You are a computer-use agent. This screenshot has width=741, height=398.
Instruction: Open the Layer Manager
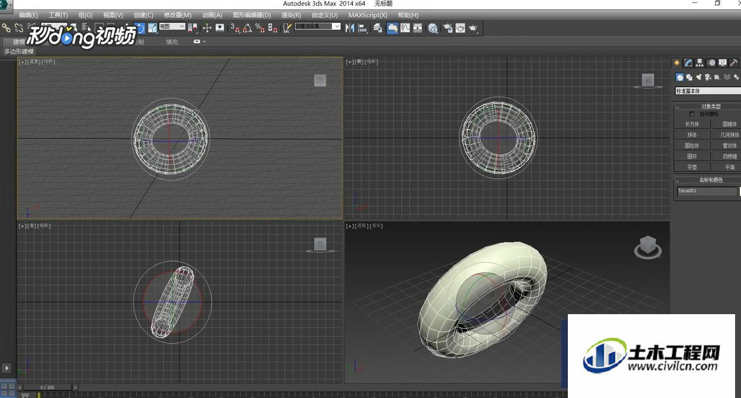(378, 28)
